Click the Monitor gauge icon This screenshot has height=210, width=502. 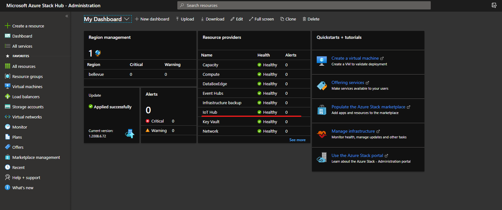click(8, 127)
